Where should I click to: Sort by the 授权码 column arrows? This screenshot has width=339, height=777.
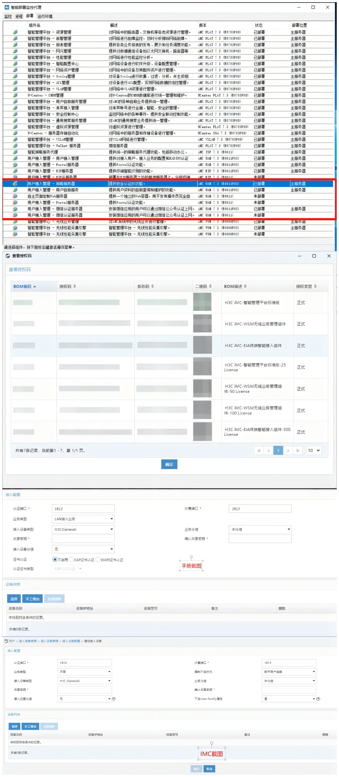coord(75,286)
